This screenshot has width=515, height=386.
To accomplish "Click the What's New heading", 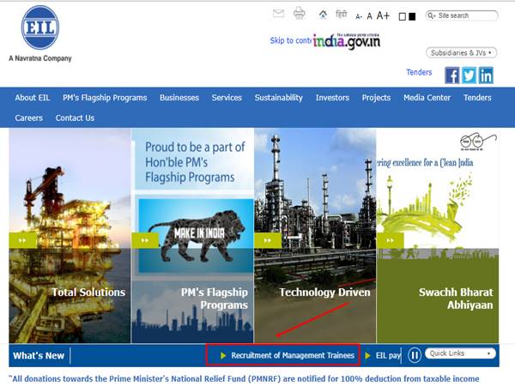I will (x=39, y=355).
